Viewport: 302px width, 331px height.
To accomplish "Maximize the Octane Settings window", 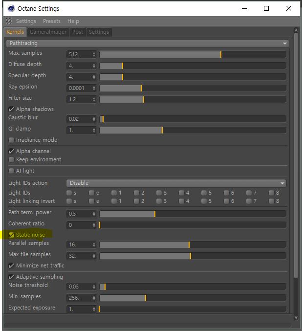I will (266, 8).
